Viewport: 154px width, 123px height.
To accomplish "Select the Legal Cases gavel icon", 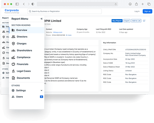I will (13, 71).
